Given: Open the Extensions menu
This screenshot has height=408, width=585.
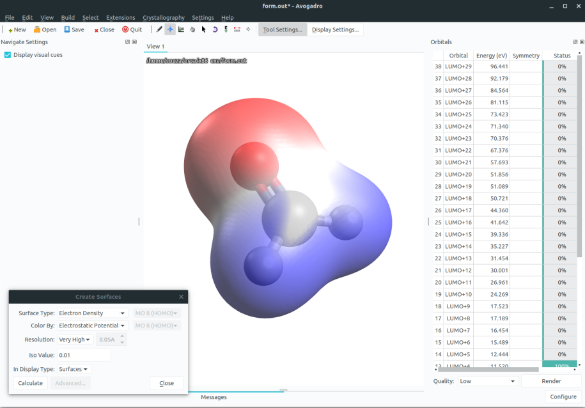Looking at the screenshot, I should pos(121,18).
